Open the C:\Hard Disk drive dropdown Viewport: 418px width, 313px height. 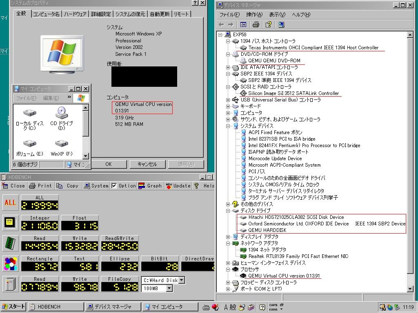[x=182, y=280]
